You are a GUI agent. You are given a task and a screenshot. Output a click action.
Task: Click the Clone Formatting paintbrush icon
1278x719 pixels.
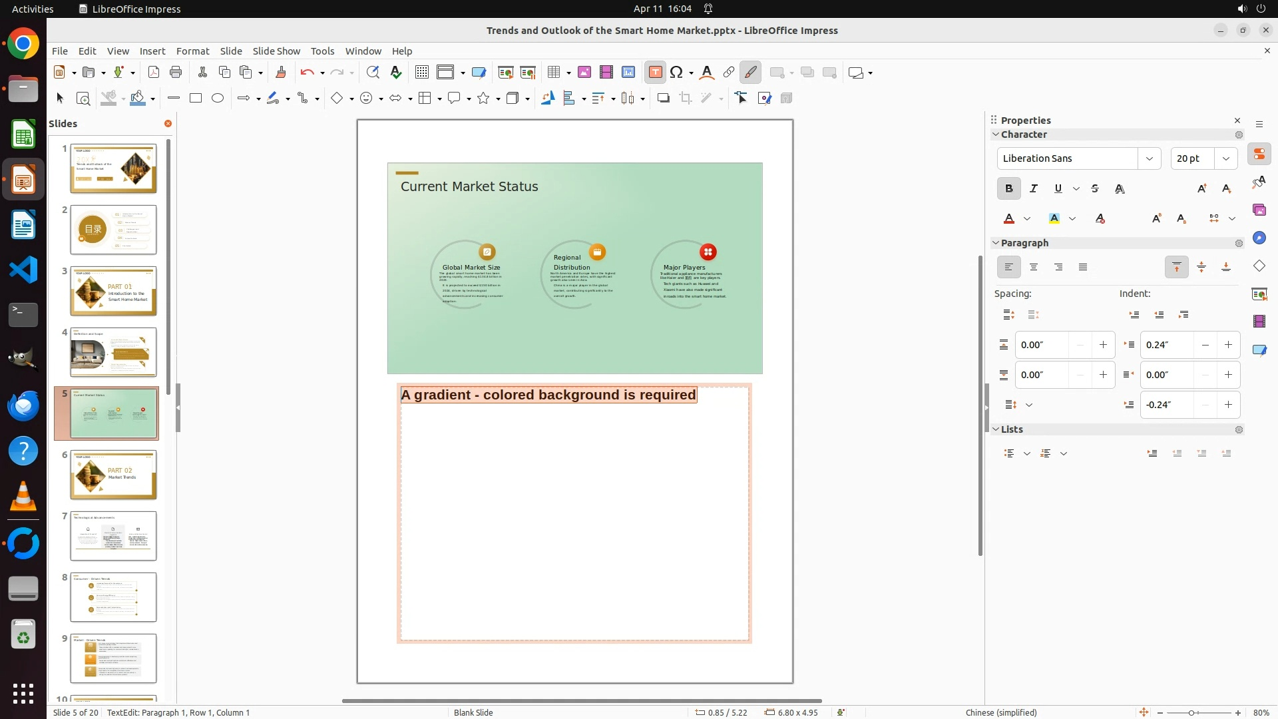(280, 73)
